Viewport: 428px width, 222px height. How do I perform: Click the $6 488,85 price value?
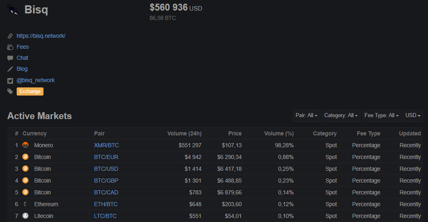click(x=230, y=181)
